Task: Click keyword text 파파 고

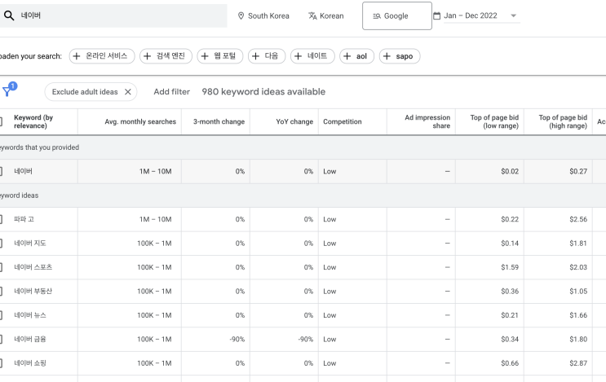Action: pyautogui.click(x=24, y=219)
